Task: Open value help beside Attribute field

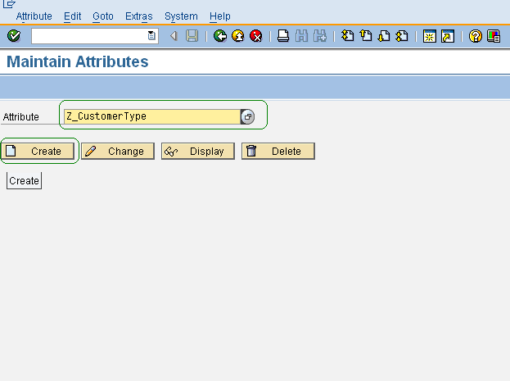Action: click(x=247, y=116)
